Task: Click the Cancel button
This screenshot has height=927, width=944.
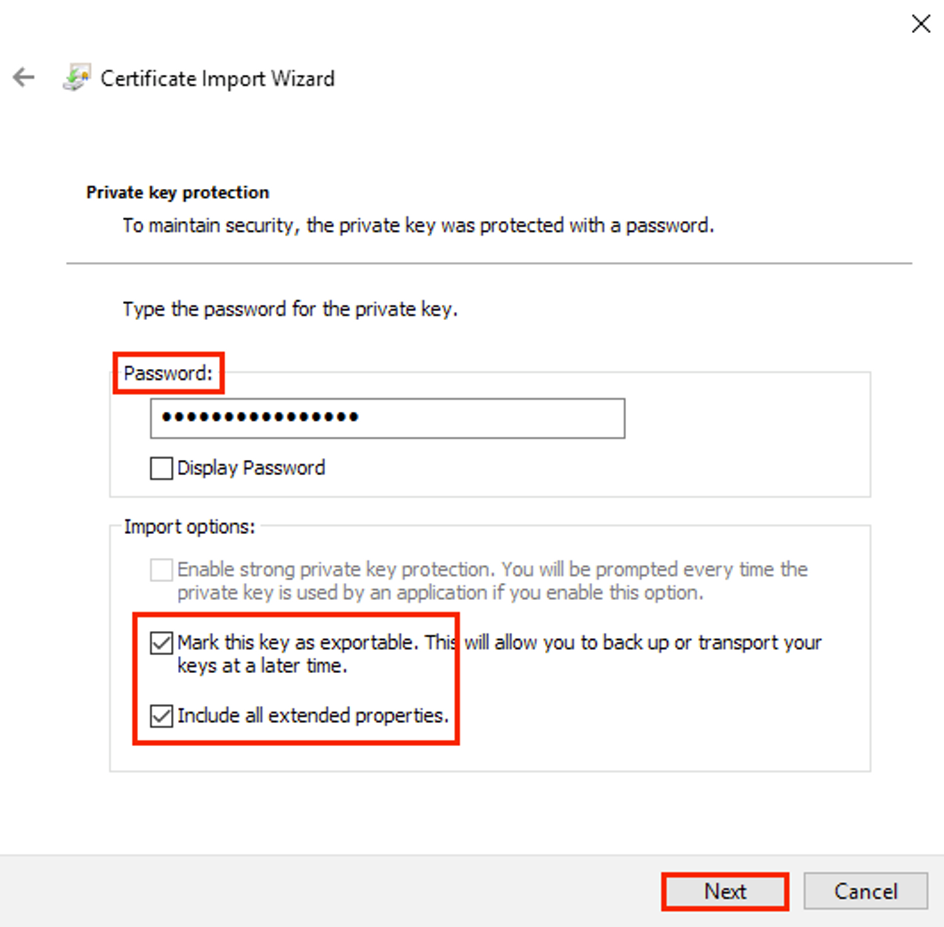Action: pos(866,890)
